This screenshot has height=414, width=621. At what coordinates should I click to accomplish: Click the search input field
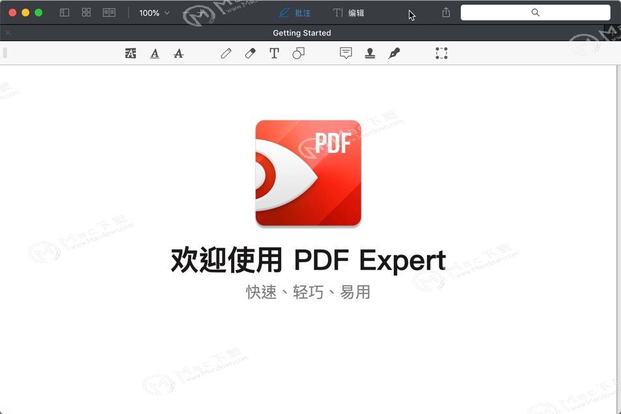536,12
